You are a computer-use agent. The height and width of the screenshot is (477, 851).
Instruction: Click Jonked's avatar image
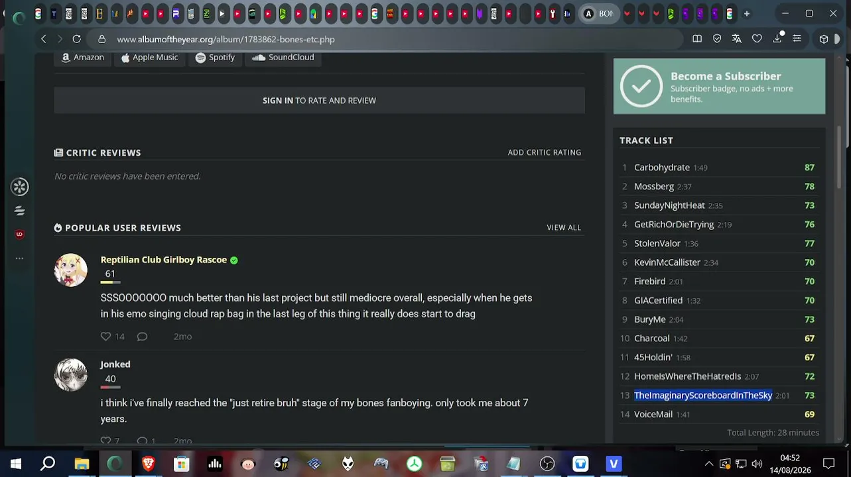[70, 375]
